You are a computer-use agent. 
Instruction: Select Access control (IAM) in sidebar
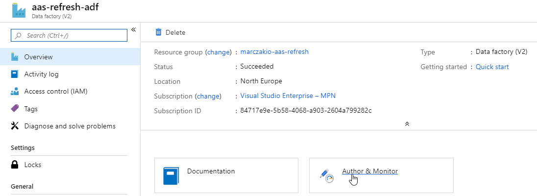coord(55,92)
